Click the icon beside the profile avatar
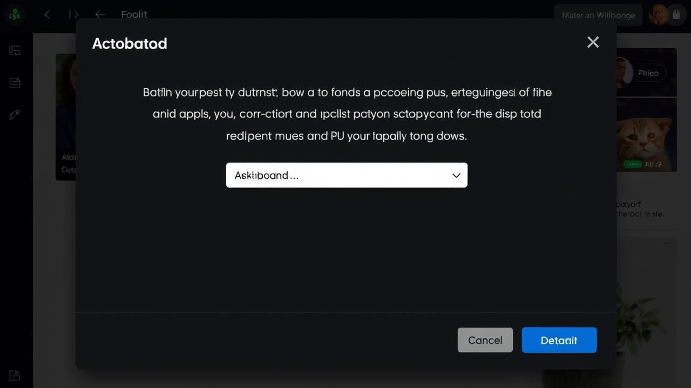Viewport: 691px width, 388px height. 677,15
